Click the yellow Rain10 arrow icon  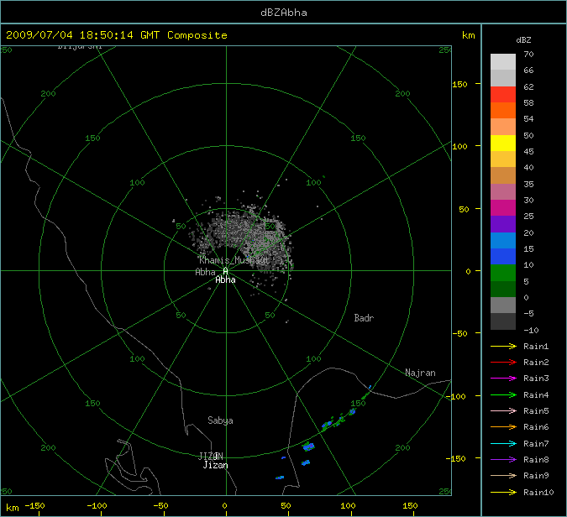point(503,492)
